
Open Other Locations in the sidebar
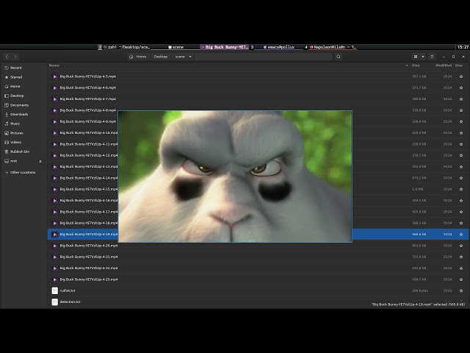pos(20,172)
